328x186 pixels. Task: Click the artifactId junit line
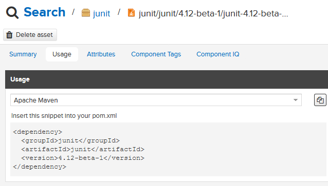[83, 150]
